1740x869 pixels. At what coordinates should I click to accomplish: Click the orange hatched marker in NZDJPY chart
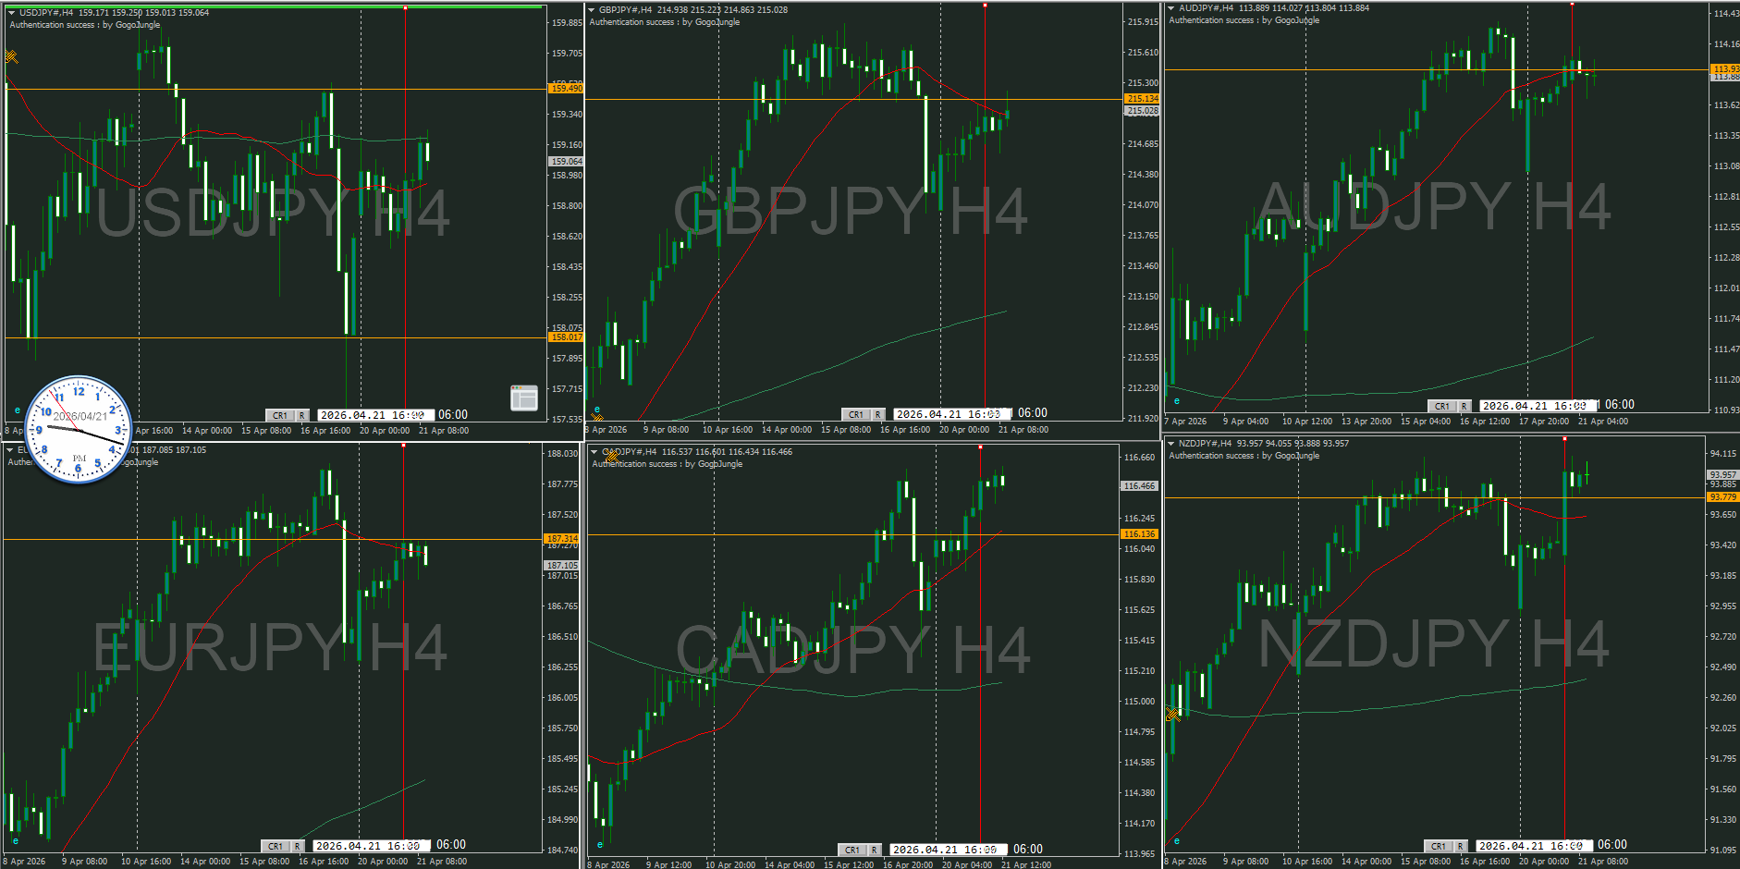1172,714
